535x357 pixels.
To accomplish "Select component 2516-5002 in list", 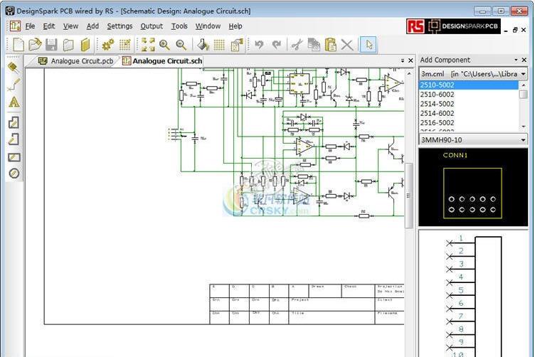I will click(x=468, y=123).
